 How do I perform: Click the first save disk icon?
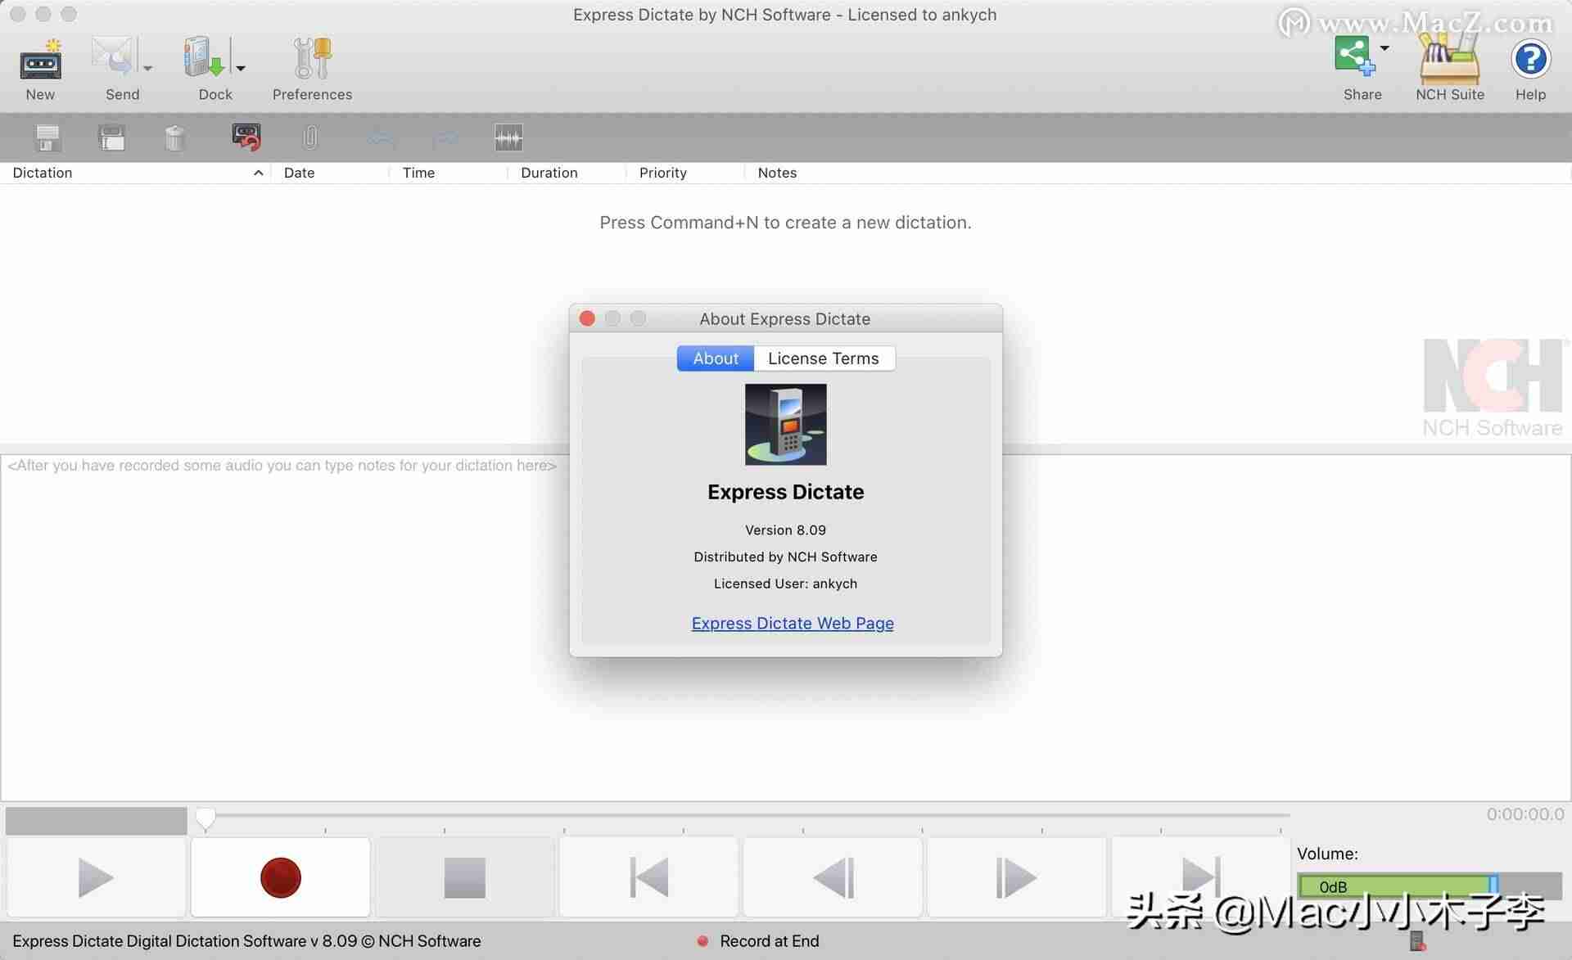pos(47,137)
